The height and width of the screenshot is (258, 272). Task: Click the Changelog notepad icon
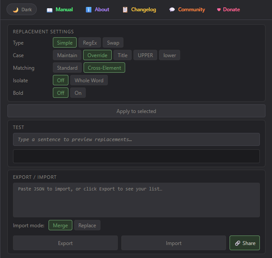[x=125, y=10]
